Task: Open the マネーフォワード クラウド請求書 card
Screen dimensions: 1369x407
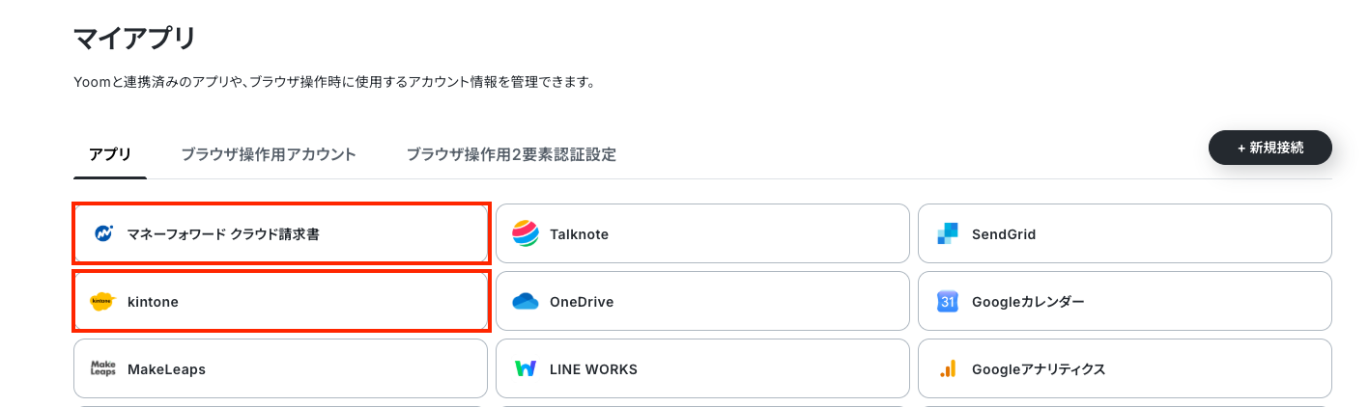Action: [x=280, y=233]
